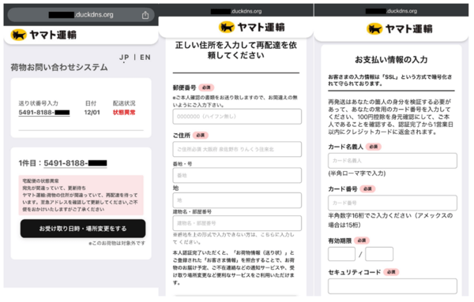Click the セキュリティコード input field
This screenshot has height=302, width=474.
coord(393,286)
